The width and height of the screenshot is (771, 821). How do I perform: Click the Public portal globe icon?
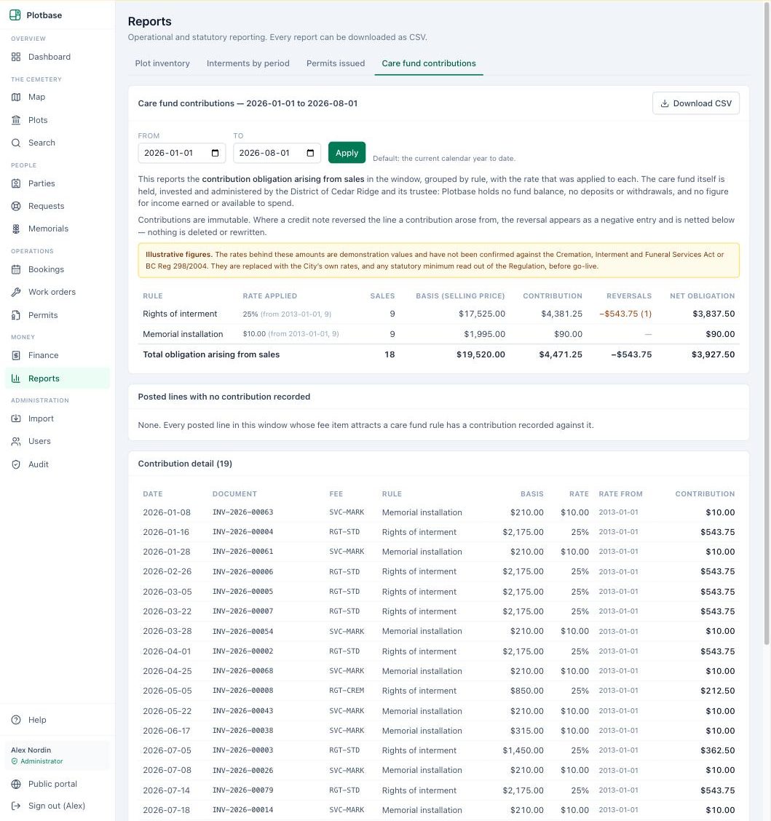pyautogui.click(x=16, y=784)
